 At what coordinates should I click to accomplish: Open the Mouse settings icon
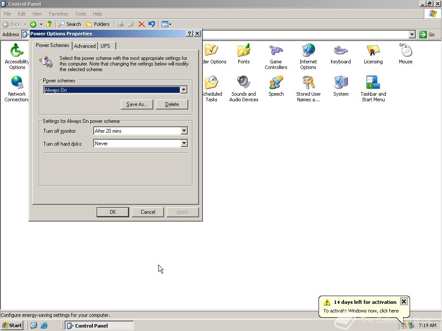click(405, 53)
